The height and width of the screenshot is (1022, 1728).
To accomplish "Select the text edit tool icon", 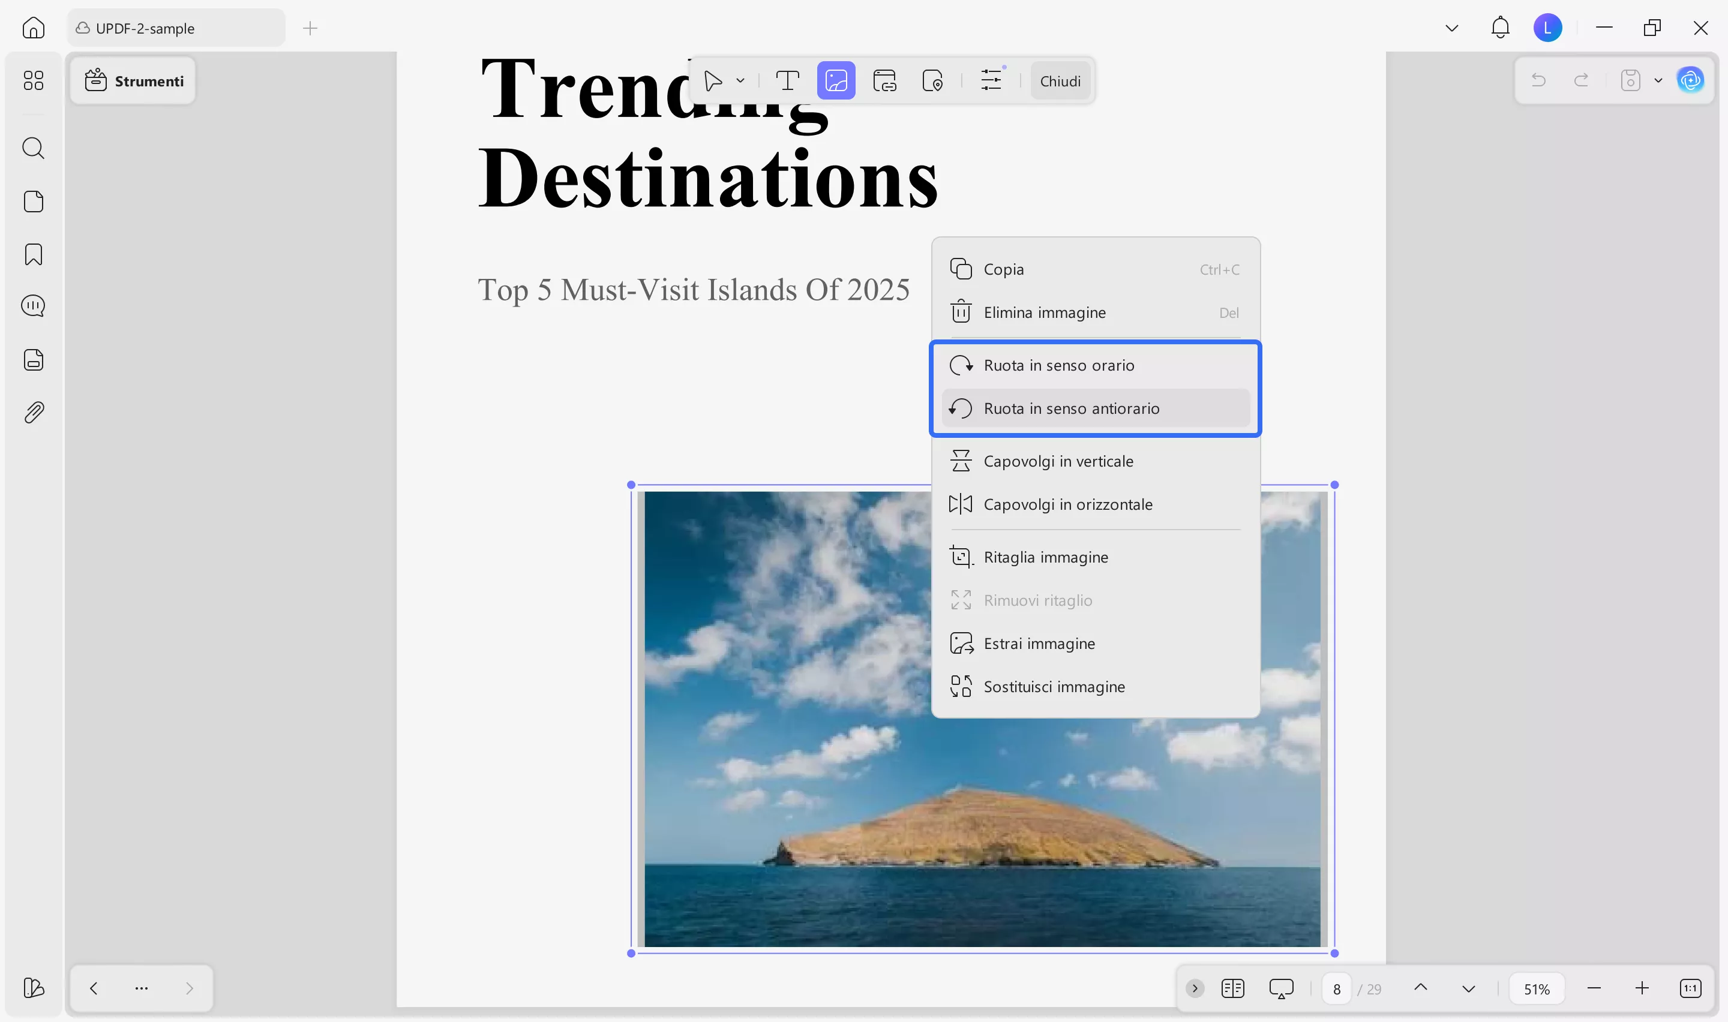I will [x=787, y=80].
